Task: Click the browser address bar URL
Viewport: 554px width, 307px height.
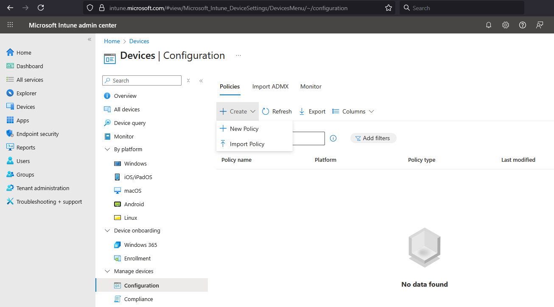Action: (x=229, y=8)
